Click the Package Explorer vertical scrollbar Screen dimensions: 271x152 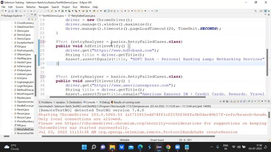pyautogui.click(x=36, y=76)
